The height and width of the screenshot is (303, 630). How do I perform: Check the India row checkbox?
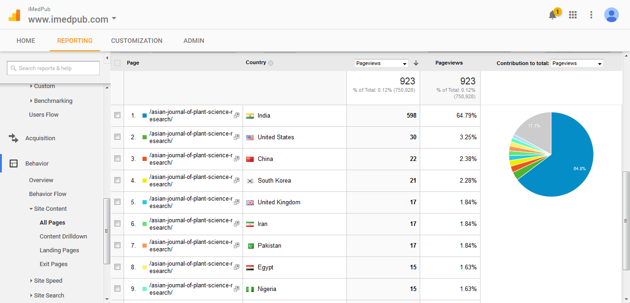117,115
